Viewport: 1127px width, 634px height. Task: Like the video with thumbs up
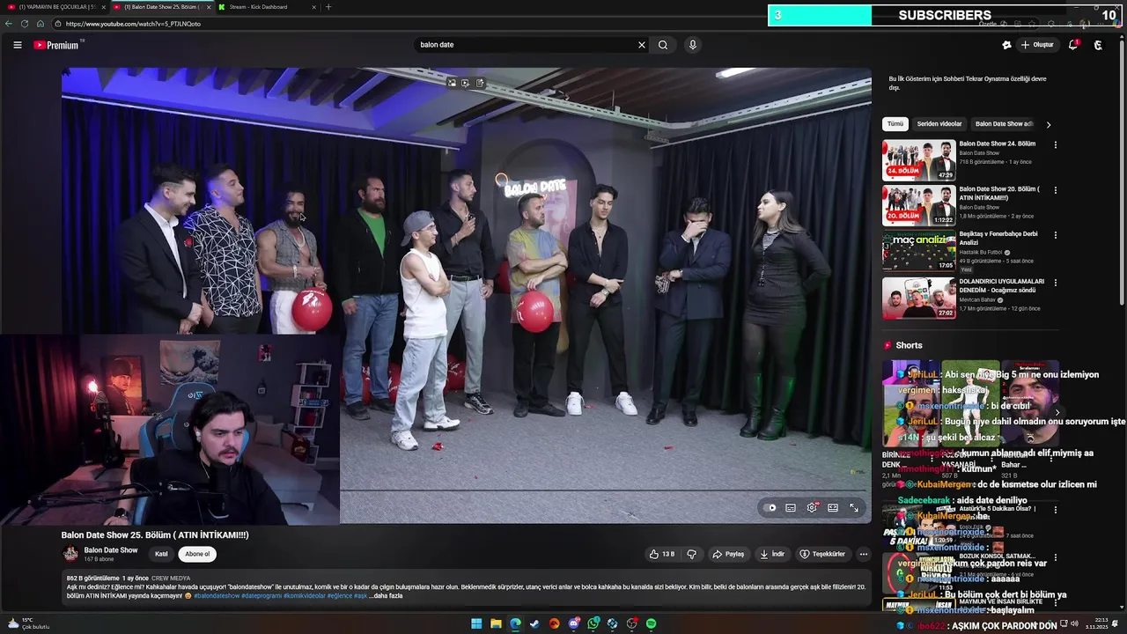pyautogui.click(x=662, y=554)
